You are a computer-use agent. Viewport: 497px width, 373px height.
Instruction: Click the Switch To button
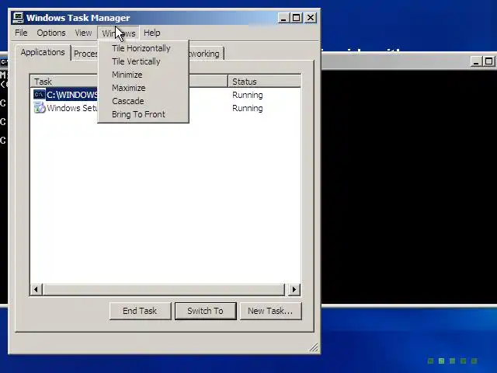coord(205,311)
